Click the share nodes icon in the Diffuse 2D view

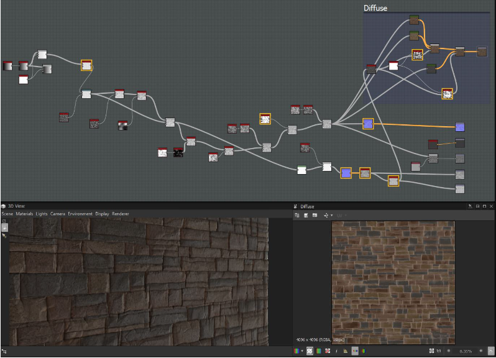pos(326,216)
